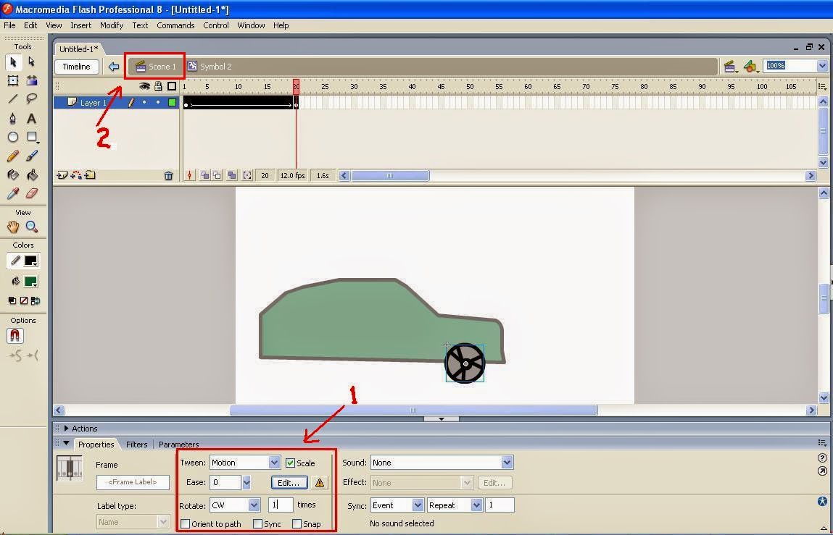Toggle the Scale checkbox

pos(290,463)
